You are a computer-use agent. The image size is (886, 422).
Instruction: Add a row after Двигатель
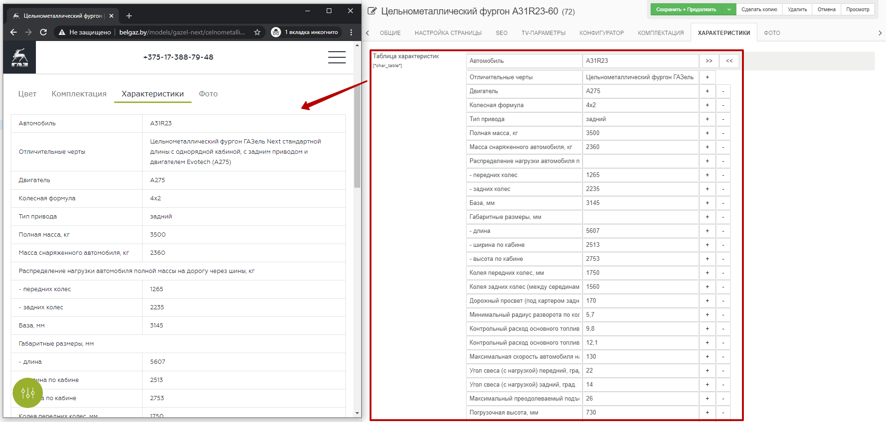point(707,91)
